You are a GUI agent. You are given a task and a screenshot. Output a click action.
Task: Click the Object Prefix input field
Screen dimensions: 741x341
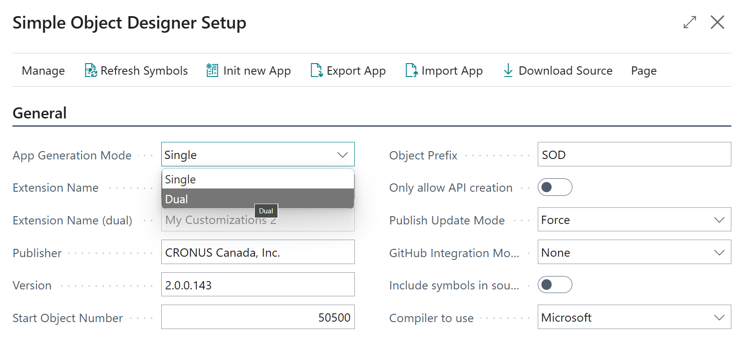click(x=634, y=155)
